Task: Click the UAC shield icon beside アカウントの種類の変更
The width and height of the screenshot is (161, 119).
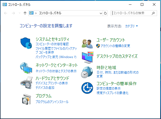Action: pyautogui.click(x=98, y=46)
